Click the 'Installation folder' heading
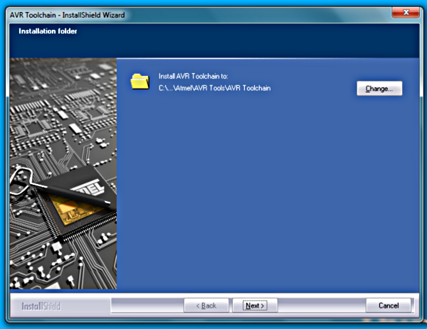The width and height of the screenshot is (427, 329). coord(48,31)
